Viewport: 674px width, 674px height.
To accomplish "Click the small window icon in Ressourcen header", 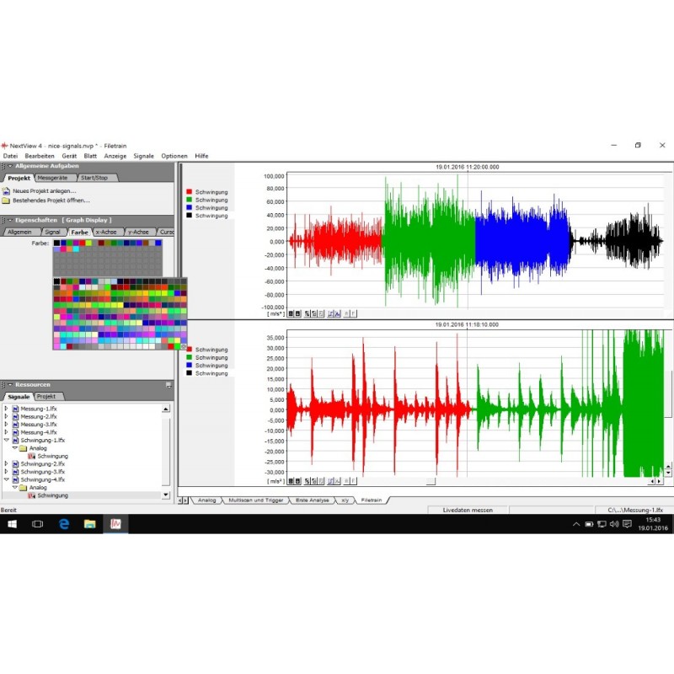I will (x=168, y=383).
